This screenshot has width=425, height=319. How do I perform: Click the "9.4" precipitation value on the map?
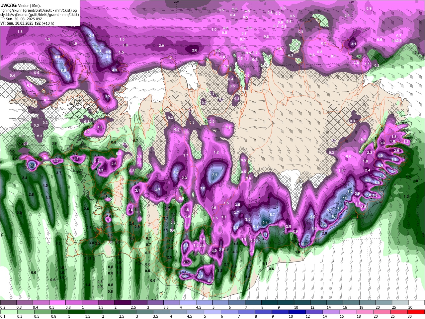[x=265, y=223]
